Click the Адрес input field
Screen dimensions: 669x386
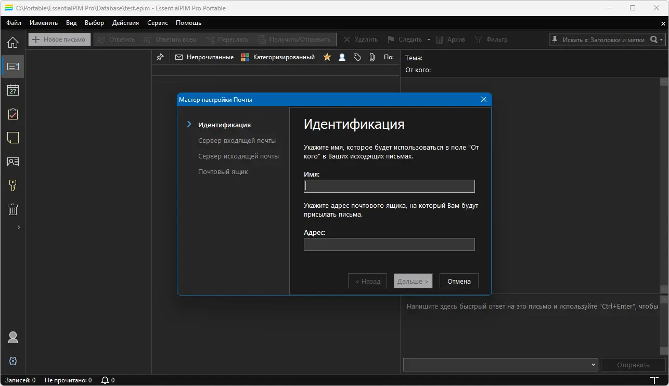(x=389, y=244)
